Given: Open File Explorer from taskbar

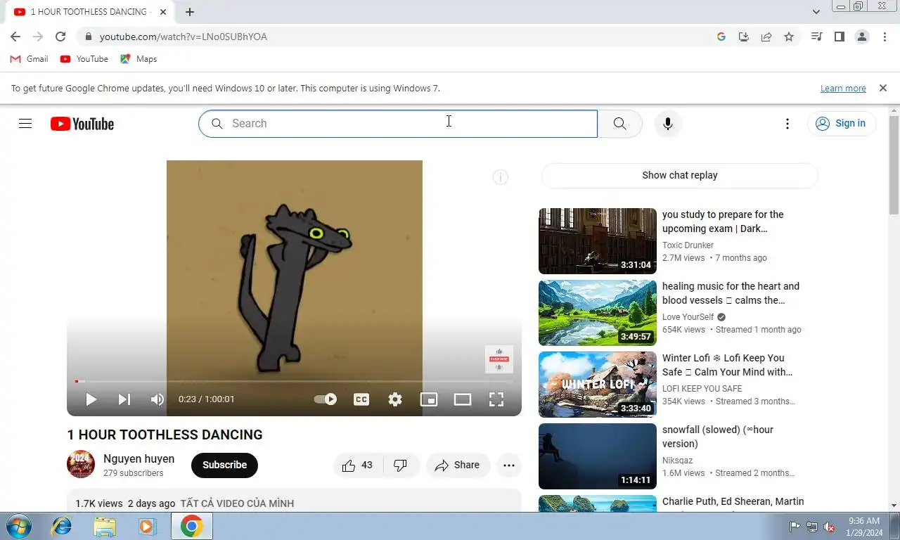Looking at the screenshot, I should (105, 526).
